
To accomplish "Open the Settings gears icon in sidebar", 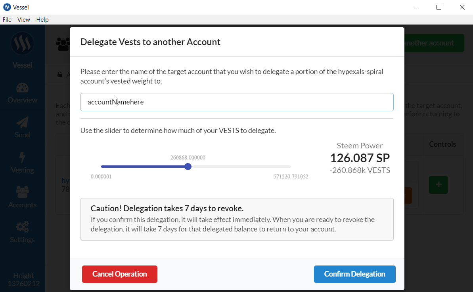I will (22, 227).
